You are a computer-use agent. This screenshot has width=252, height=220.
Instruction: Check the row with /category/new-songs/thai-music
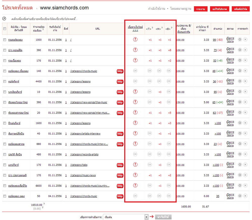tap(5, 102)
